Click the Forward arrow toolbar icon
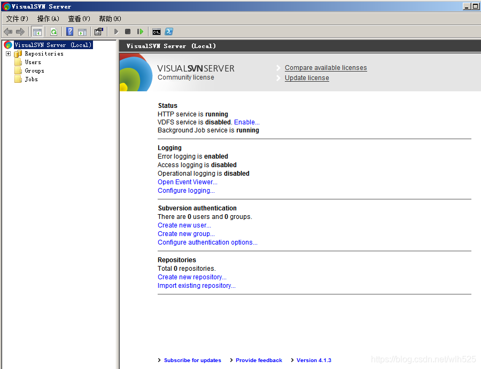 pyautogui.click(x=20, y=32)
